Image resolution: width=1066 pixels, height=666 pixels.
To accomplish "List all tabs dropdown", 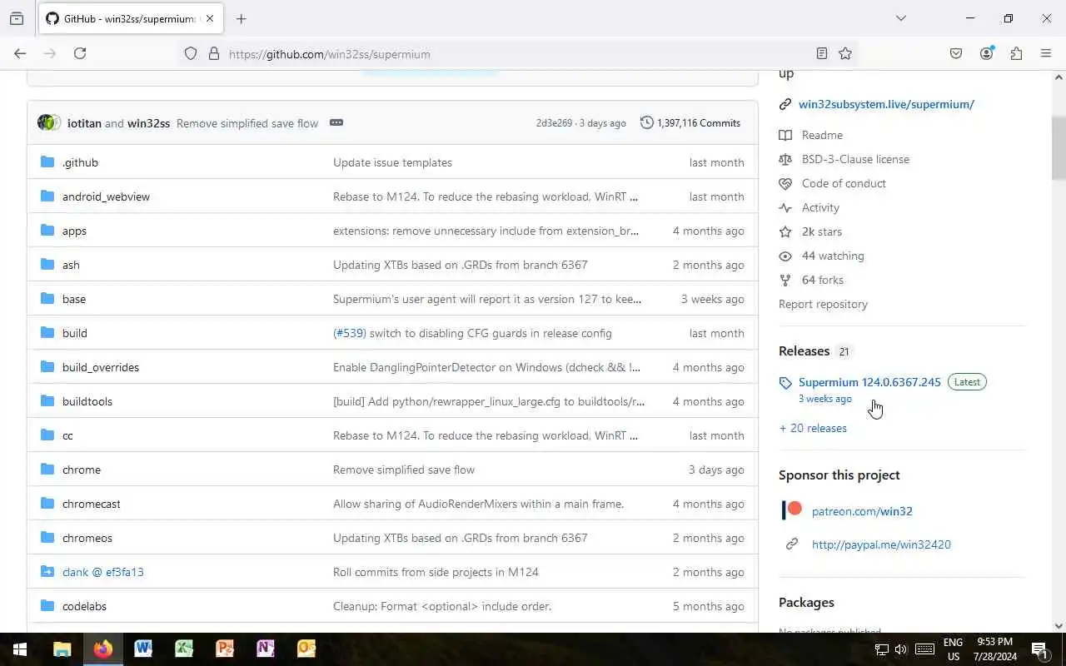I will point(900,18).
